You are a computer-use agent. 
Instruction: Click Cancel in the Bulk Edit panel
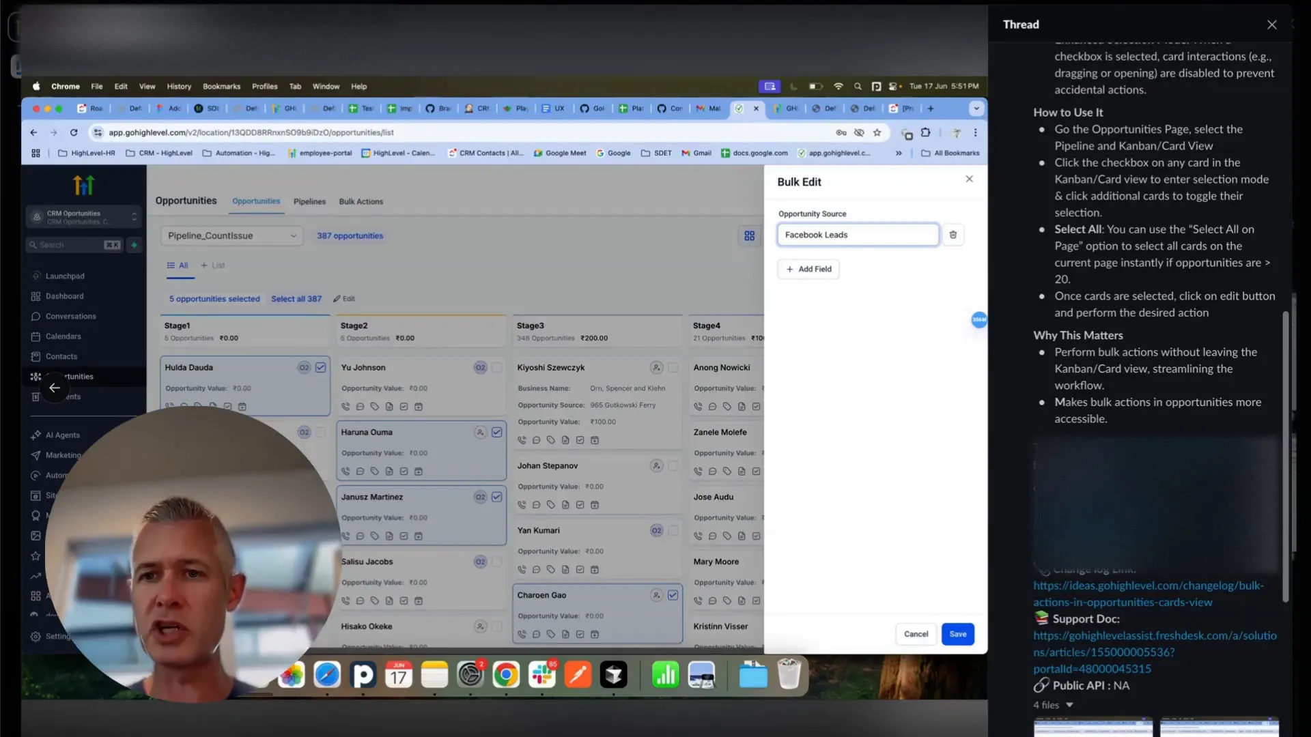(916, 635)
